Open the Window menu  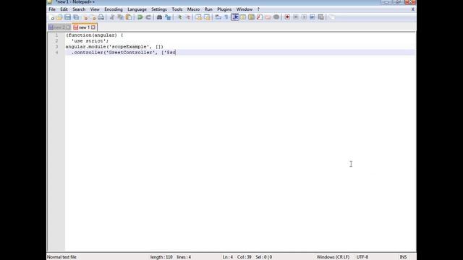(x=245, y=9)
